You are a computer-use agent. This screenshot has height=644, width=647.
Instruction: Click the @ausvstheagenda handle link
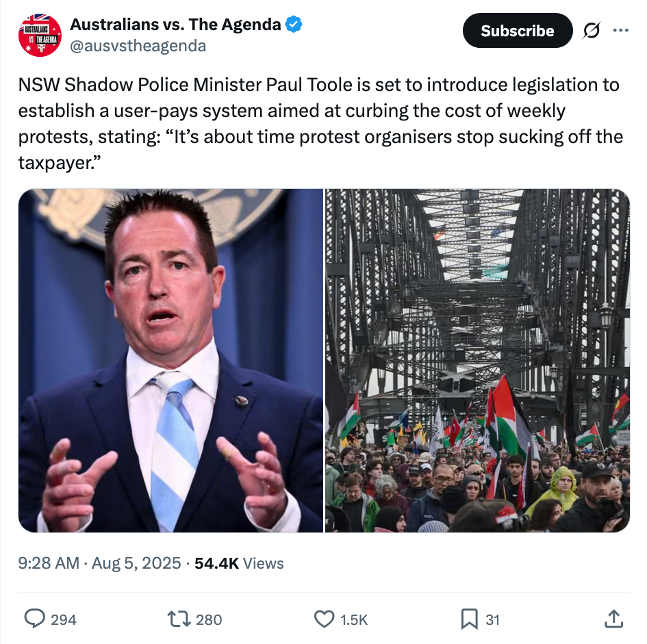138,46
